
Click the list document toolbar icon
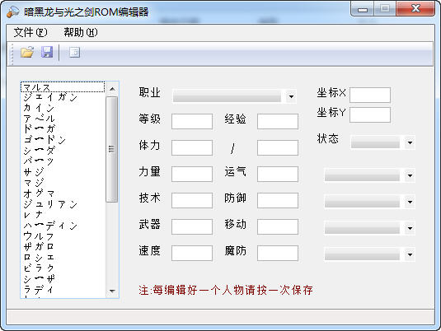click(74, 52)
